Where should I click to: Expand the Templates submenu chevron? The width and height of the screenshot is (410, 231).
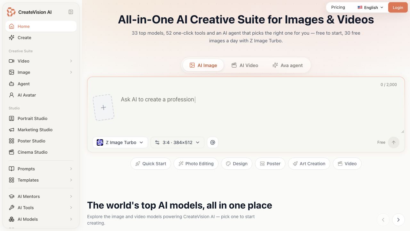pos(71,180)
